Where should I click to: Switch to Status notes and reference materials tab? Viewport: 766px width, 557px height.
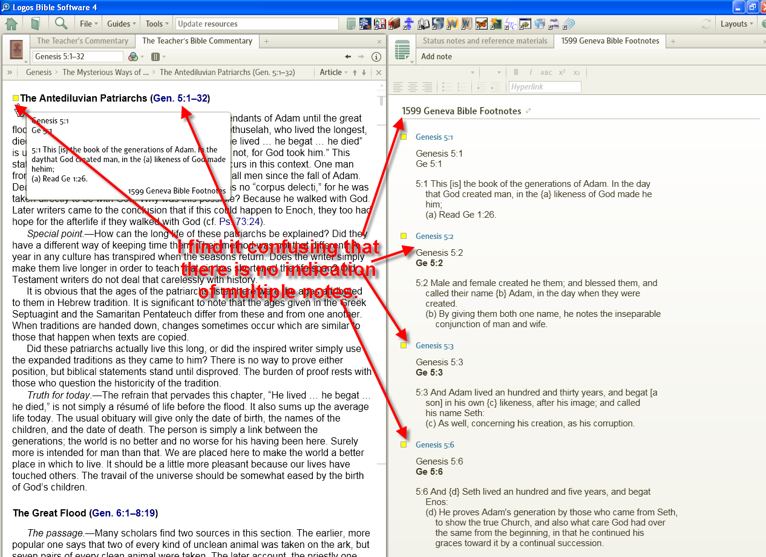point(485,41)
